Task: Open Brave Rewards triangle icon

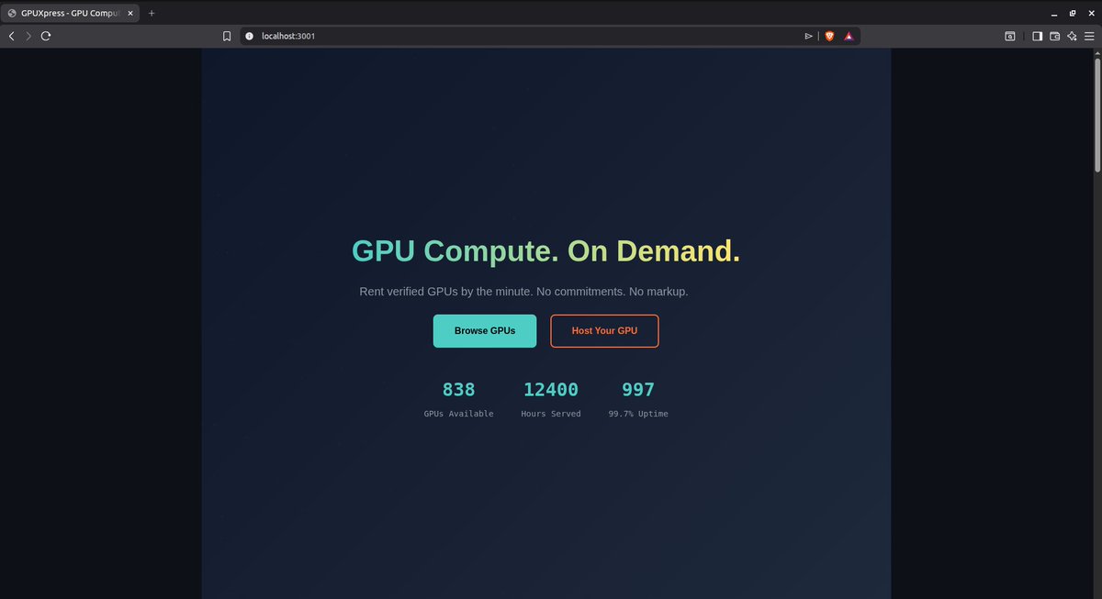Action: [x=849, y=36]
